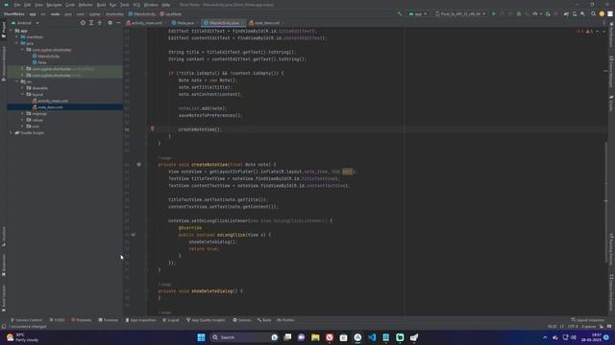Click the Select Opened File target icon
The height and width of the screenshot is (345, 615).
(x=83, y=23)
